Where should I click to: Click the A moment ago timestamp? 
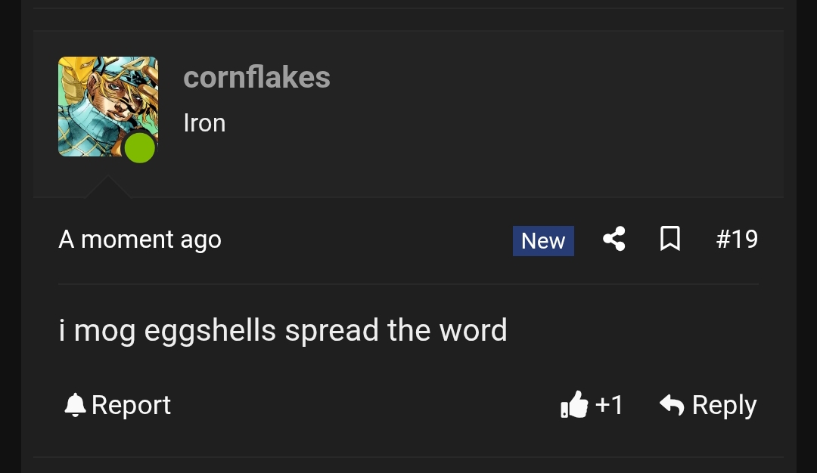coord(139,239)
